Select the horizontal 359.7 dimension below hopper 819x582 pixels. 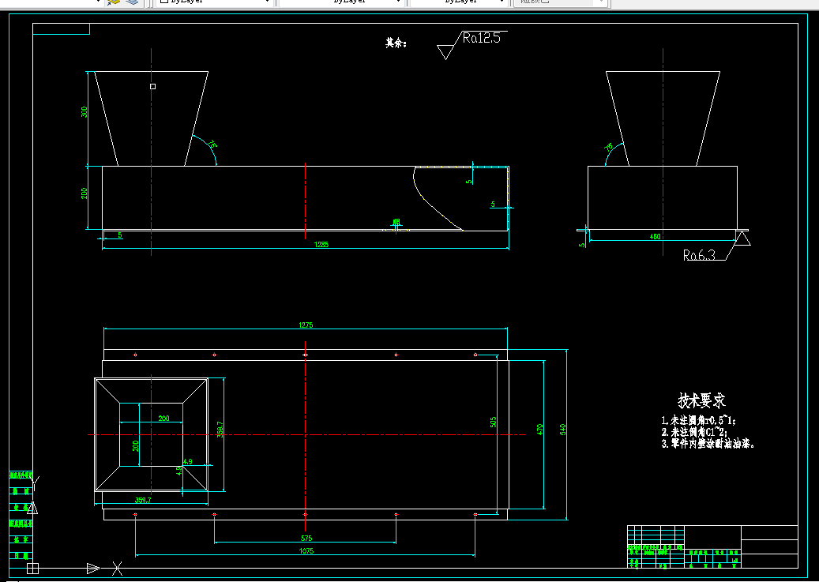pyautogui.click(x=143, y=500)
